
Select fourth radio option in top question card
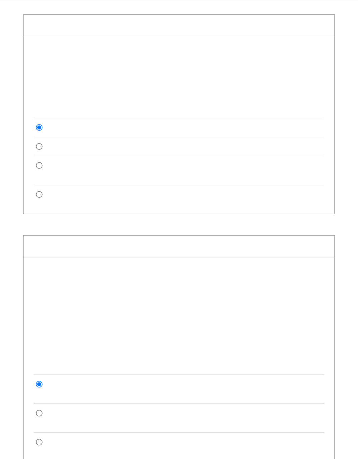[x=39, y=194]
